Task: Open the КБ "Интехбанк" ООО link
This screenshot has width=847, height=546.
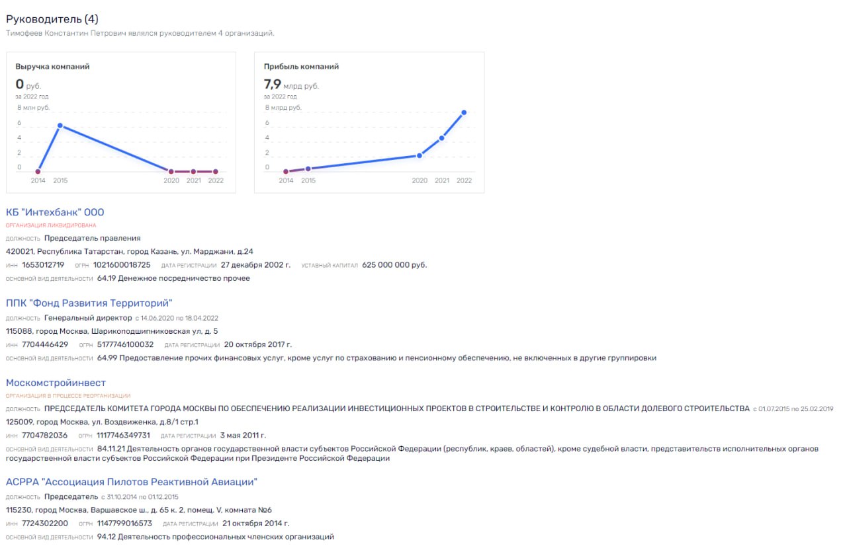Action: point(55,212)
